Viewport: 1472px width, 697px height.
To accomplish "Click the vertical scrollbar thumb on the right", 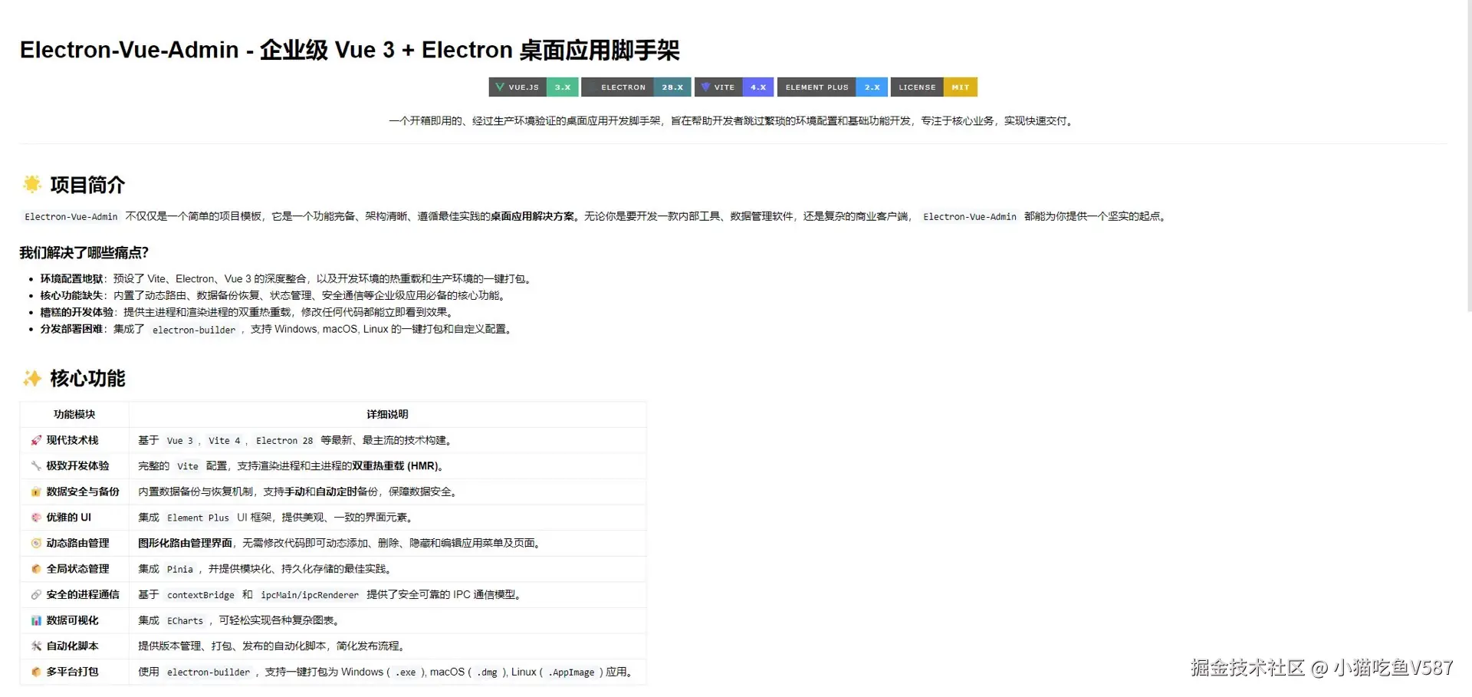I will point(1468,156).
